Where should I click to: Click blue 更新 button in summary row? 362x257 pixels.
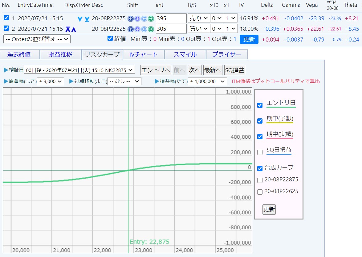point(249,39)
